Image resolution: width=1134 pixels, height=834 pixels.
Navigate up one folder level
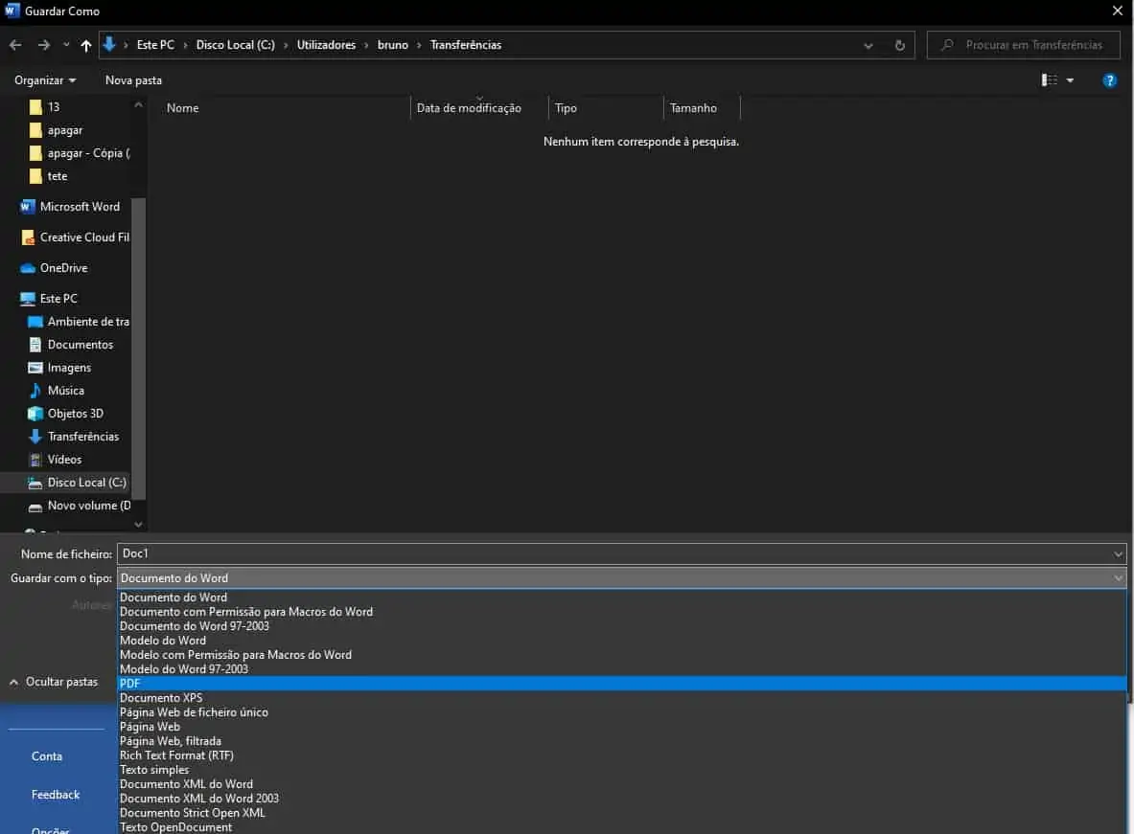point(86,46)
